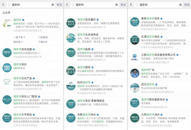The height and width of the screenshot is (130, 191).
Task: Tap back arrow in right search panel
Action: (131, 5)
